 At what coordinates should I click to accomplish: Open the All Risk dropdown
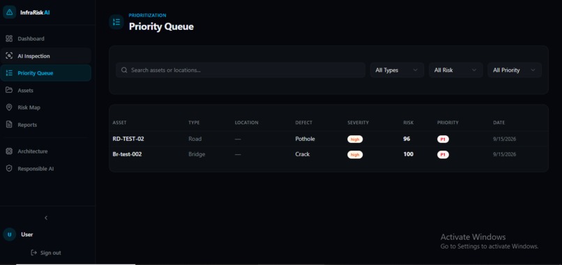click(455, 70)
